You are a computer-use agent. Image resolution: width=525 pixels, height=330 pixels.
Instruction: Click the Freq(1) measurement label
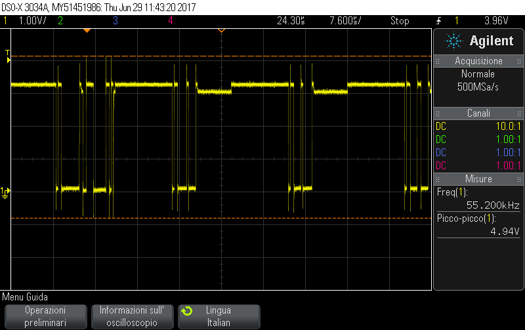[452, 192]
